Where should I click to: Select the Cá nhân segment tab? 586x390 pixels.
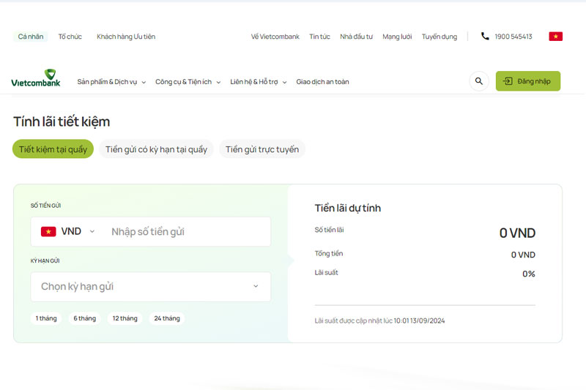point(31,37)
